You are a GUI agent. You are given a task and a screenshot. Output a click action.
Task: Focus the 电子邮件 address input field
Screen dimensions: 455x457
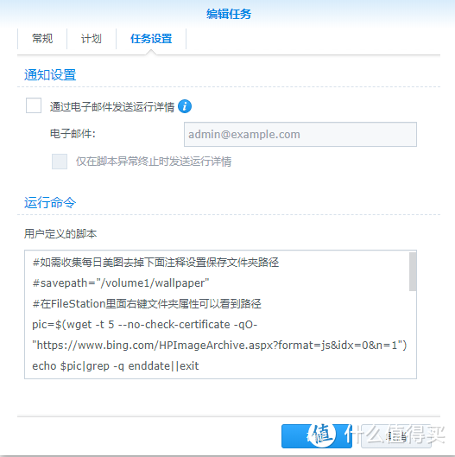click(x=300, y=135)
